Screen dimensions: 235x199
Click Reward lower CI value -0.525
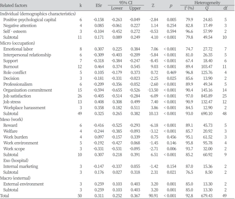pos(117,125)
